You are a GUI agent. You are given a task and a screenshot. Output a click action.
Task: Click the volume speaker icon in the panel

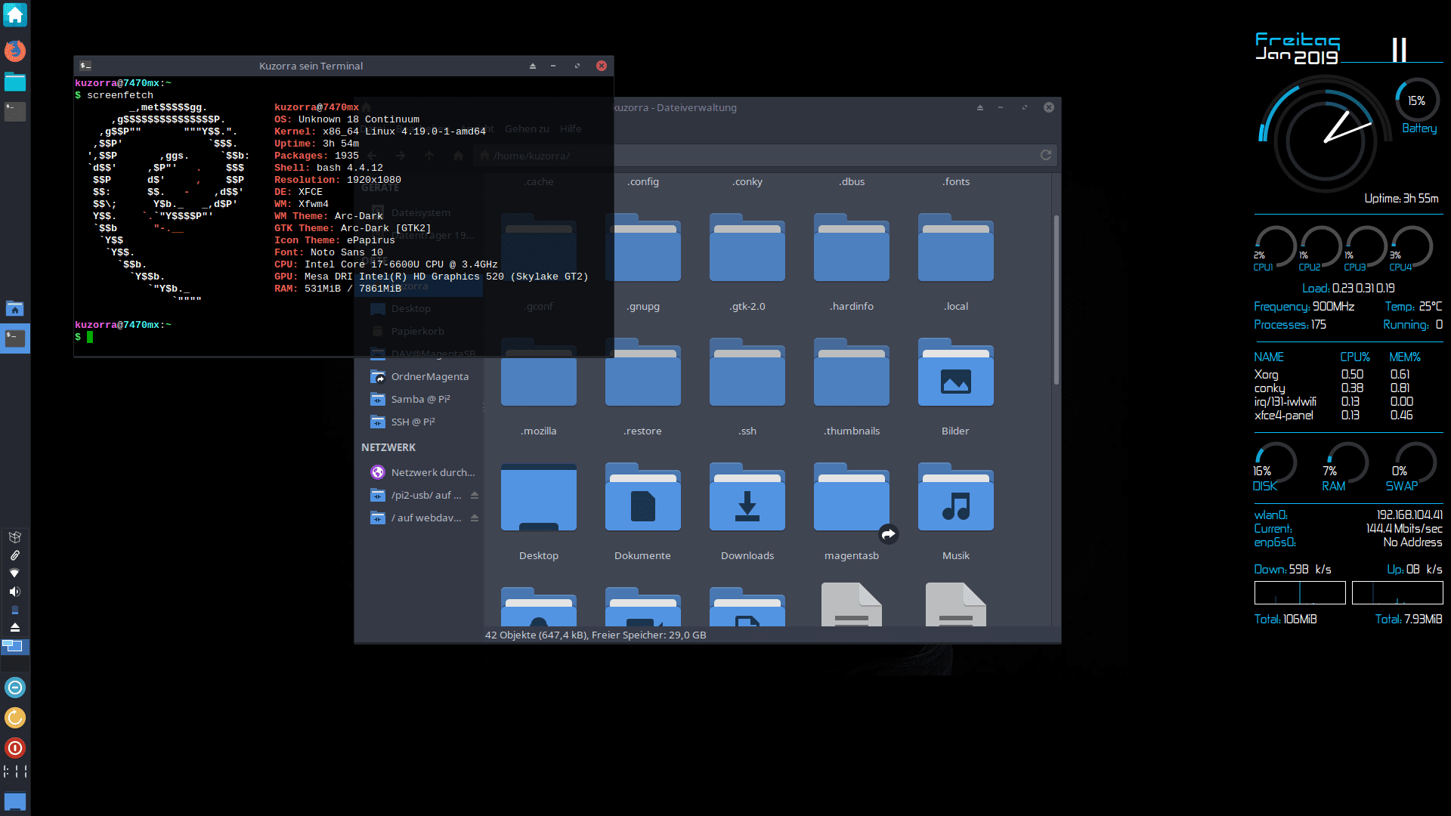click(x=14, y=592)
